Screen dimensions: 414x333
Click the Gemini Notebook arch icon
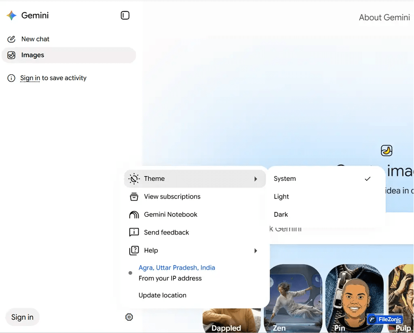134,215
